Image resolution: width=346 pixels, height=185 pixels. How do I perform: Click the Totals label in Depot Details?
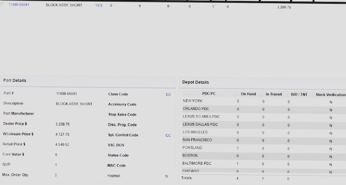point(186,178)
